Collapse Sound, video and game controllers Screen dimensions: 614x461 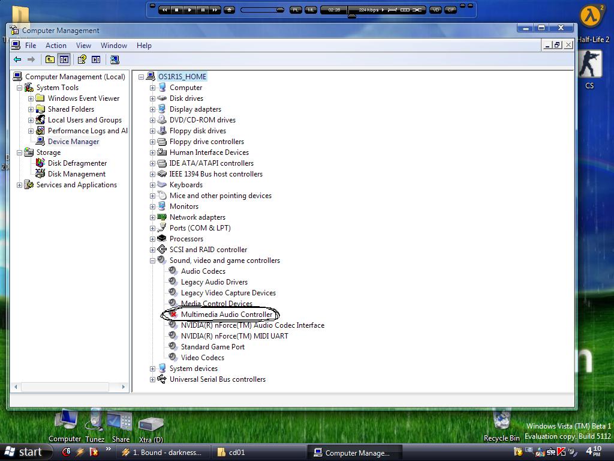pos(152,261)
